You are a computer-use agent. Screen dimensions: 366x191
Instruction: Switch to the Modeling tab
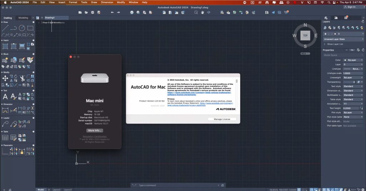[23, 17]
